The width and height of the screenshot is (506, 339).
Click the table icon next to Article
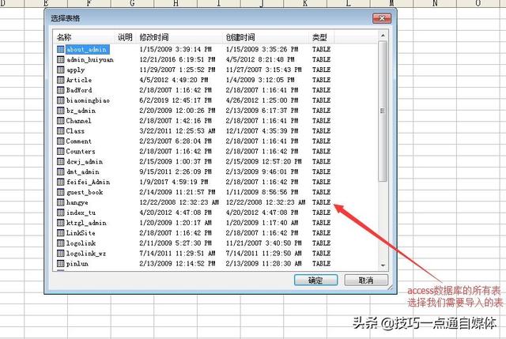click(x=60, y=80)
